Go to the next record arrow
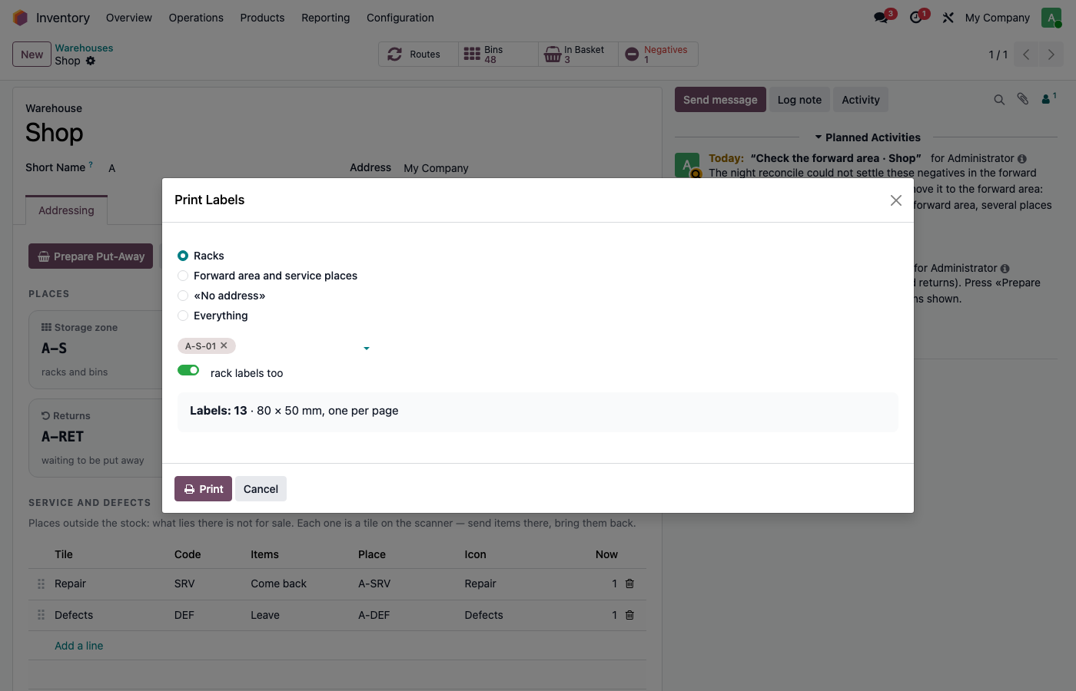Viewport: 1076px width, 691px height. 1051,55
